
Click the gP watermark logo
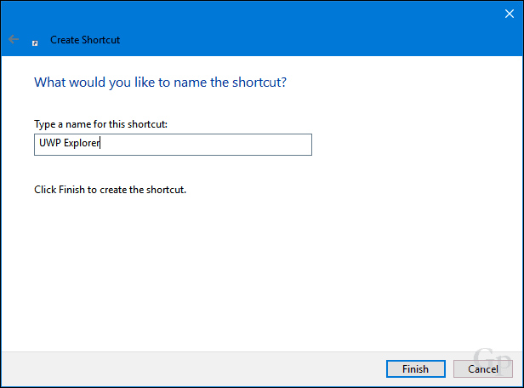493,361
